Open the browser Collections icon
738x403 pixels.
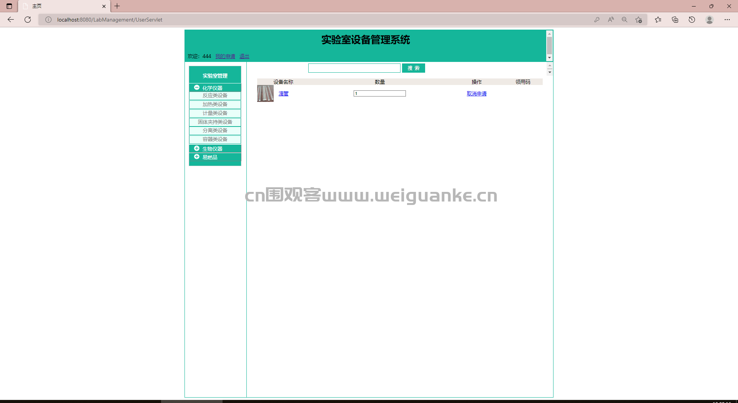coord(675,20)
